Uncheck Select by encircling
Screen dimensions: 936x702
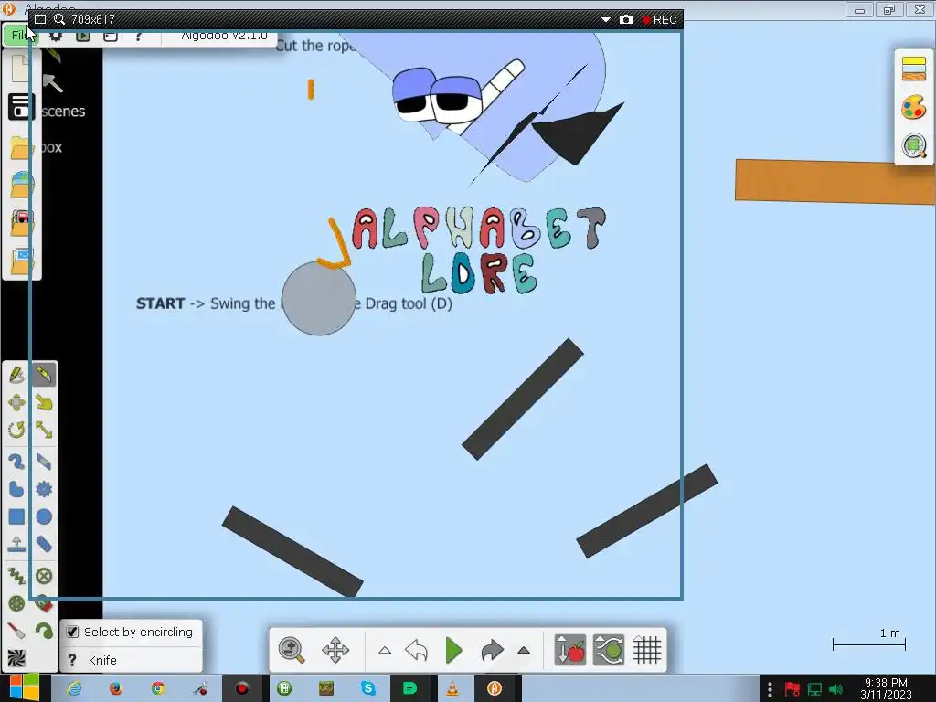click(x=72, y=632)
